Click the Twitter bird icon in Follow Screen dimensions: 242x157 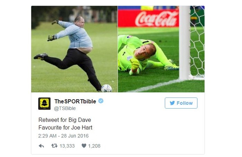[172, 103]
